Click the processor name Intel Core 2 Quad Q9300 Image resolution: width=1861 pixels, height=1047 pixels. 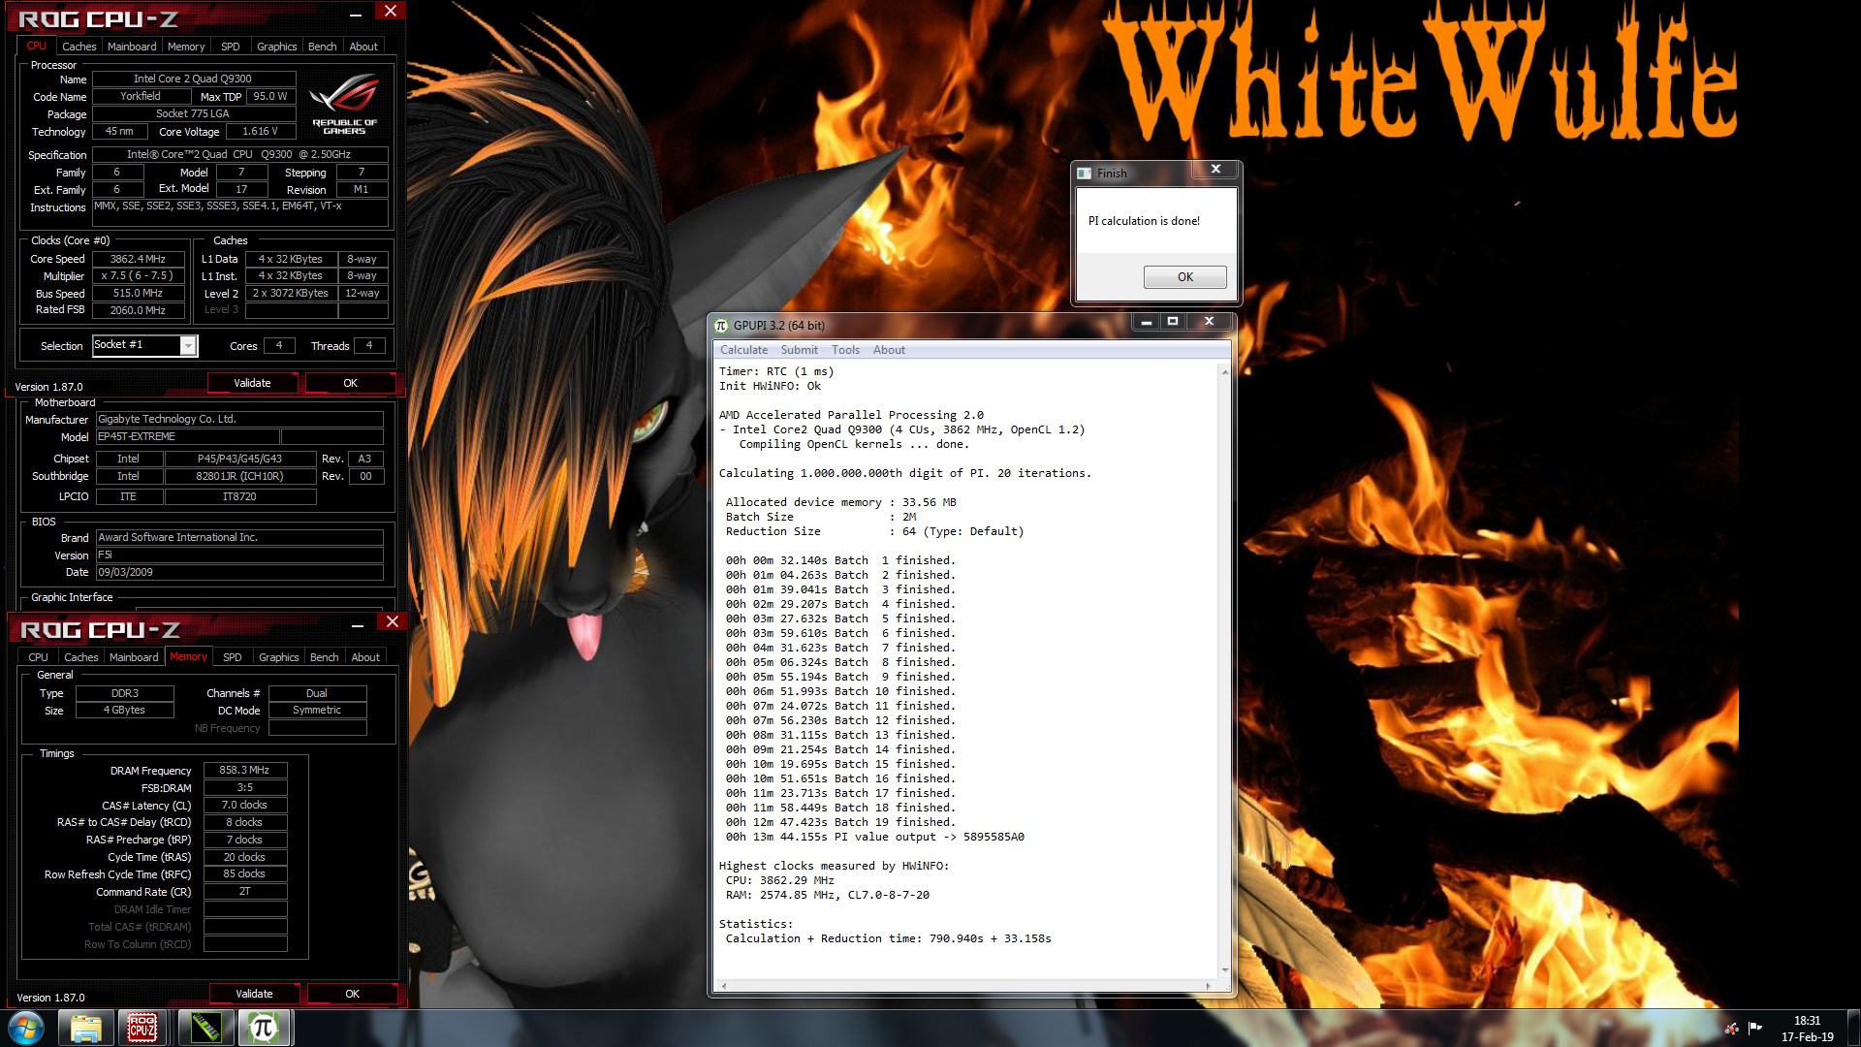click(x=193, y=79)
